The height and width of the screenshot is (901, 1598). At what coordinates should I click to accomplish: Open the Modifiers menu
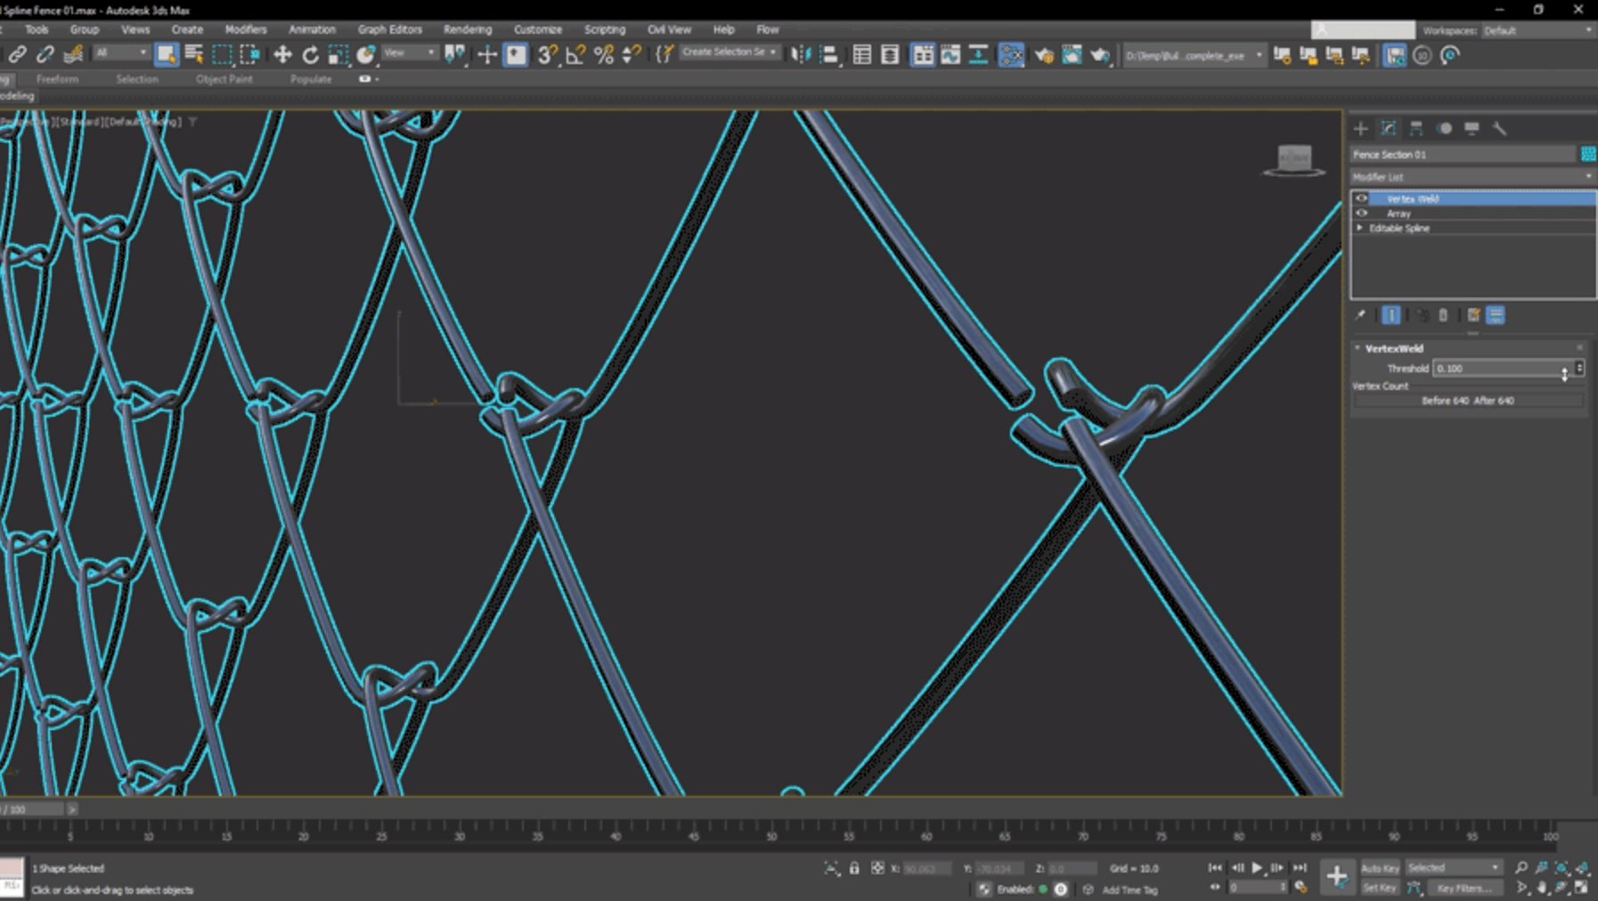point(246,29)
